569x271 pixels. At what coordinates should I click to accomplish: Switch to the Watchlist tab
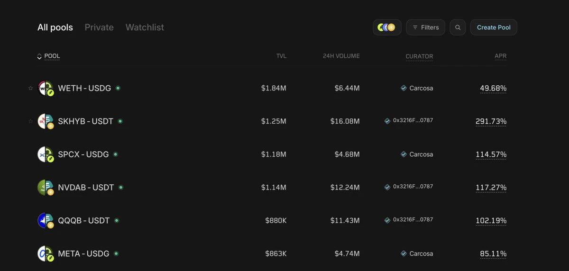pyautogui.click(x=145, y=27)
